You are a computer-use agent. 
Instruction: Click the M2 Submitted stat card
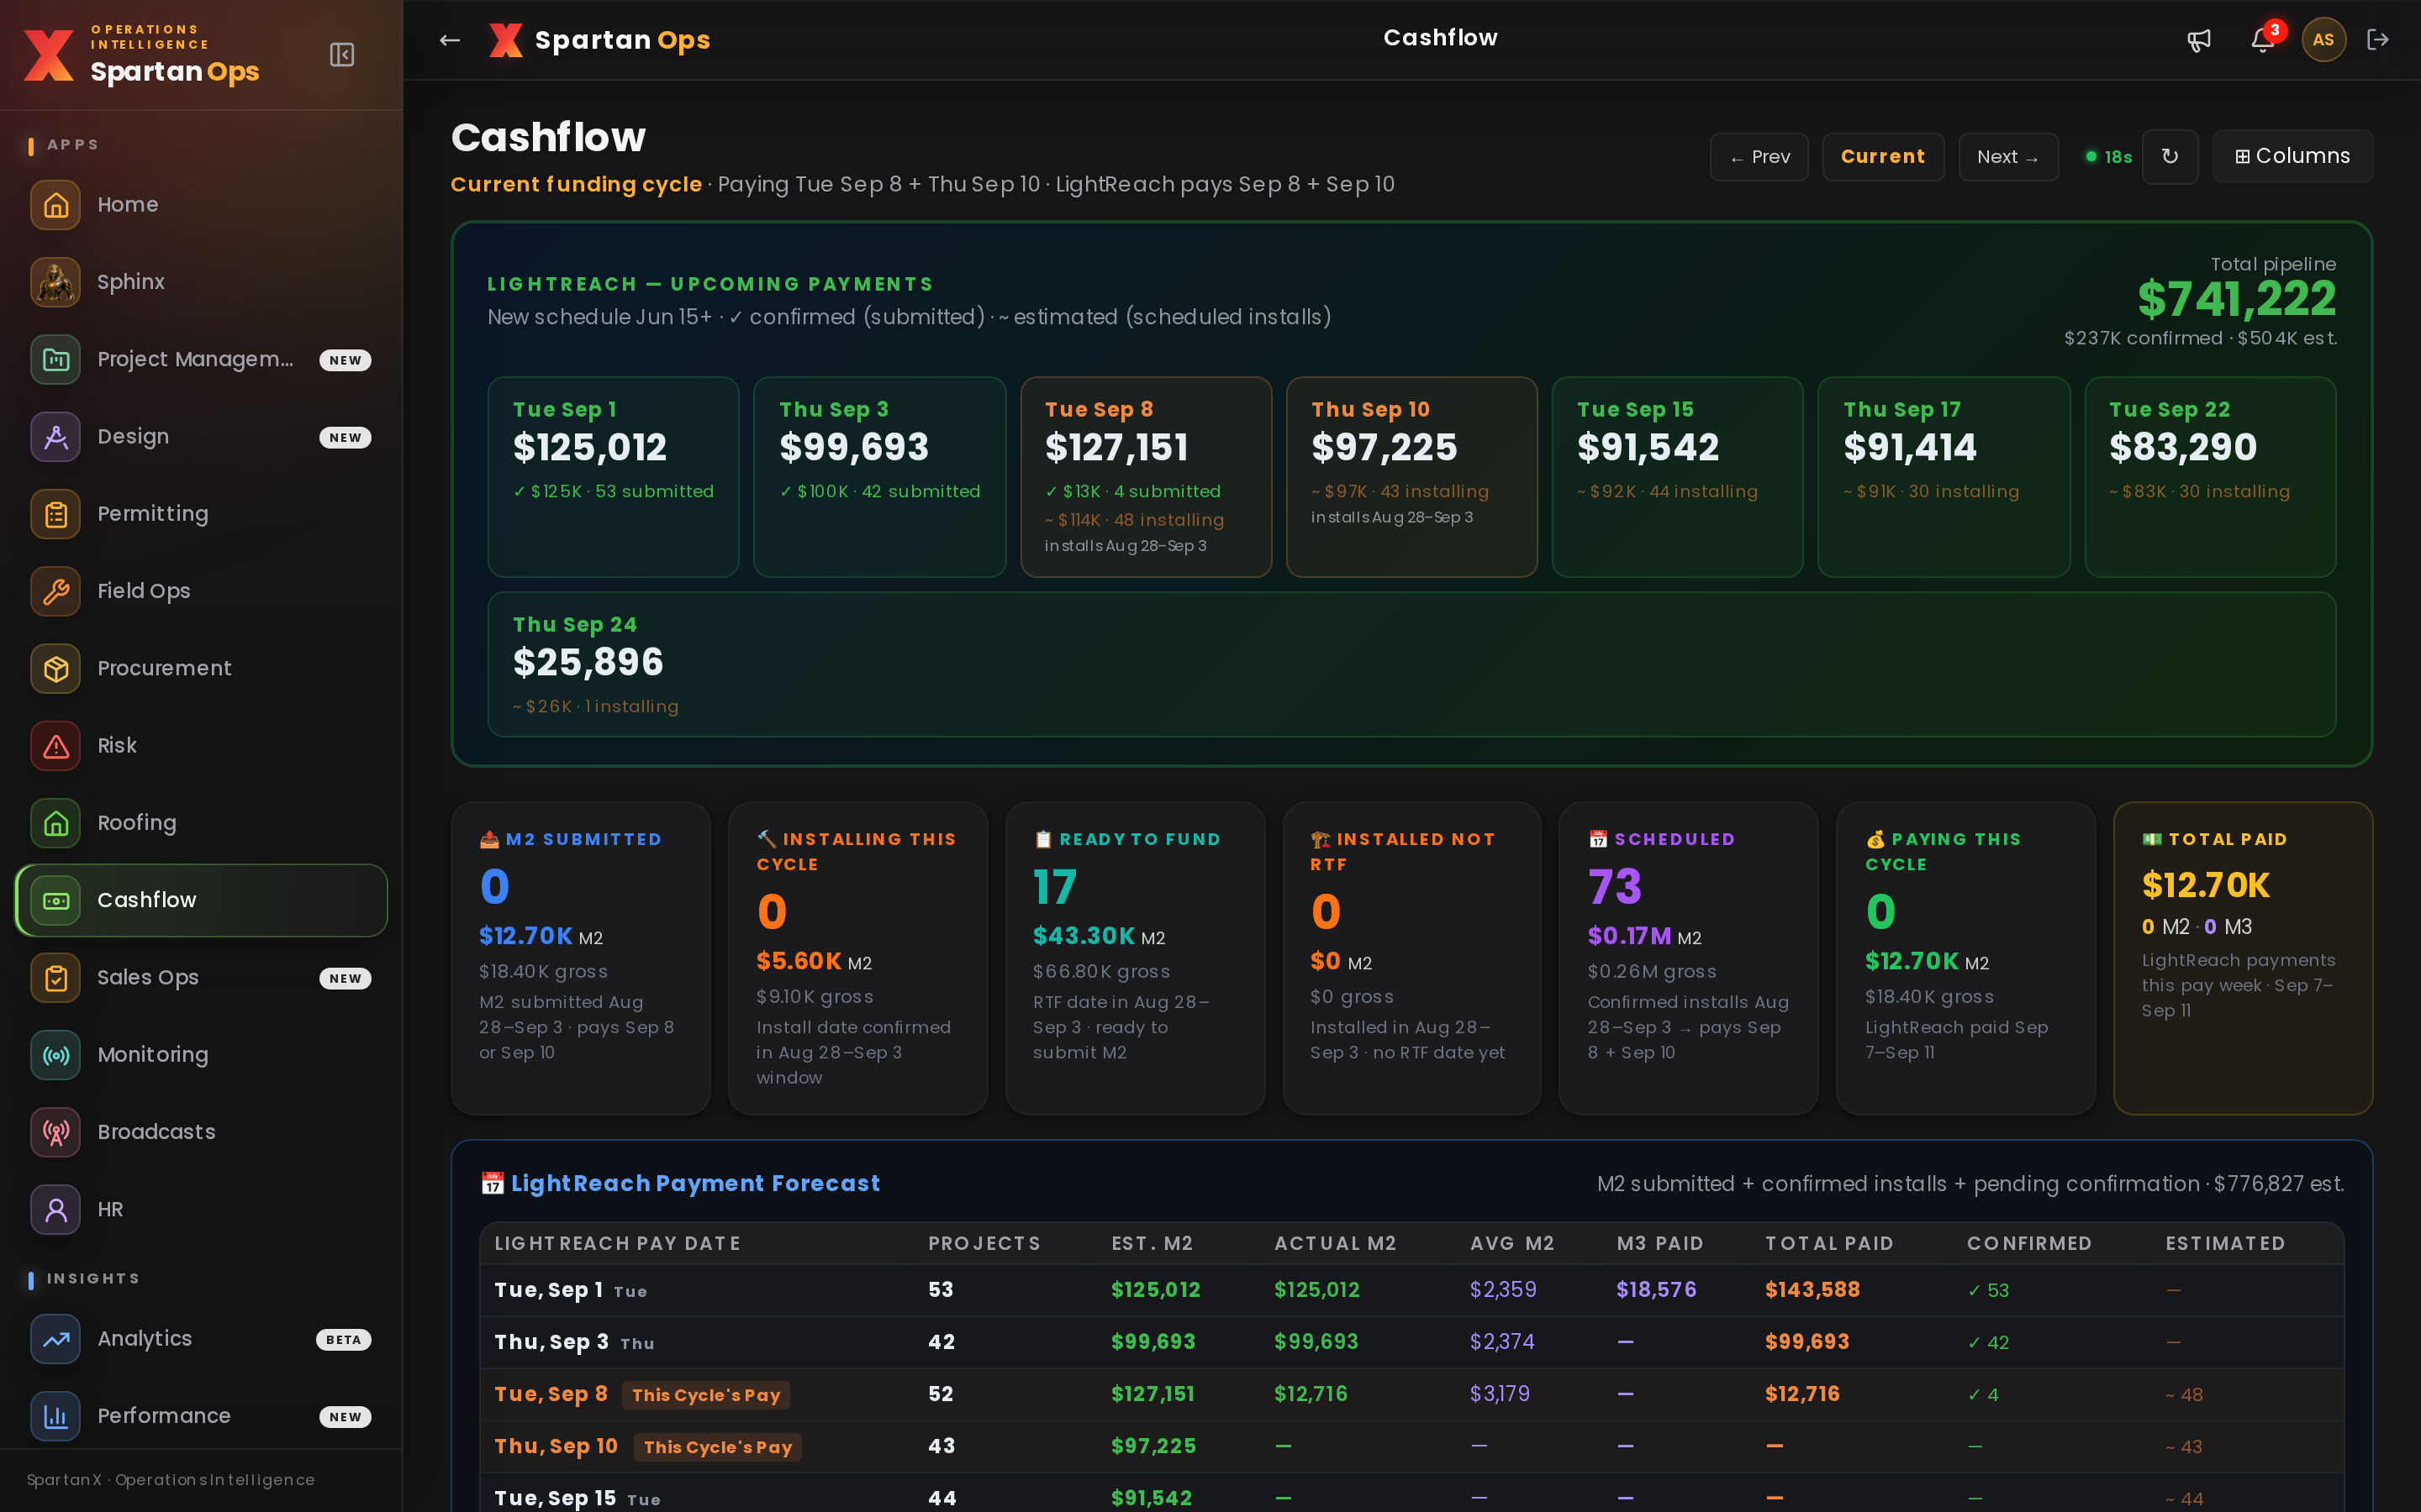coord(580,958)
